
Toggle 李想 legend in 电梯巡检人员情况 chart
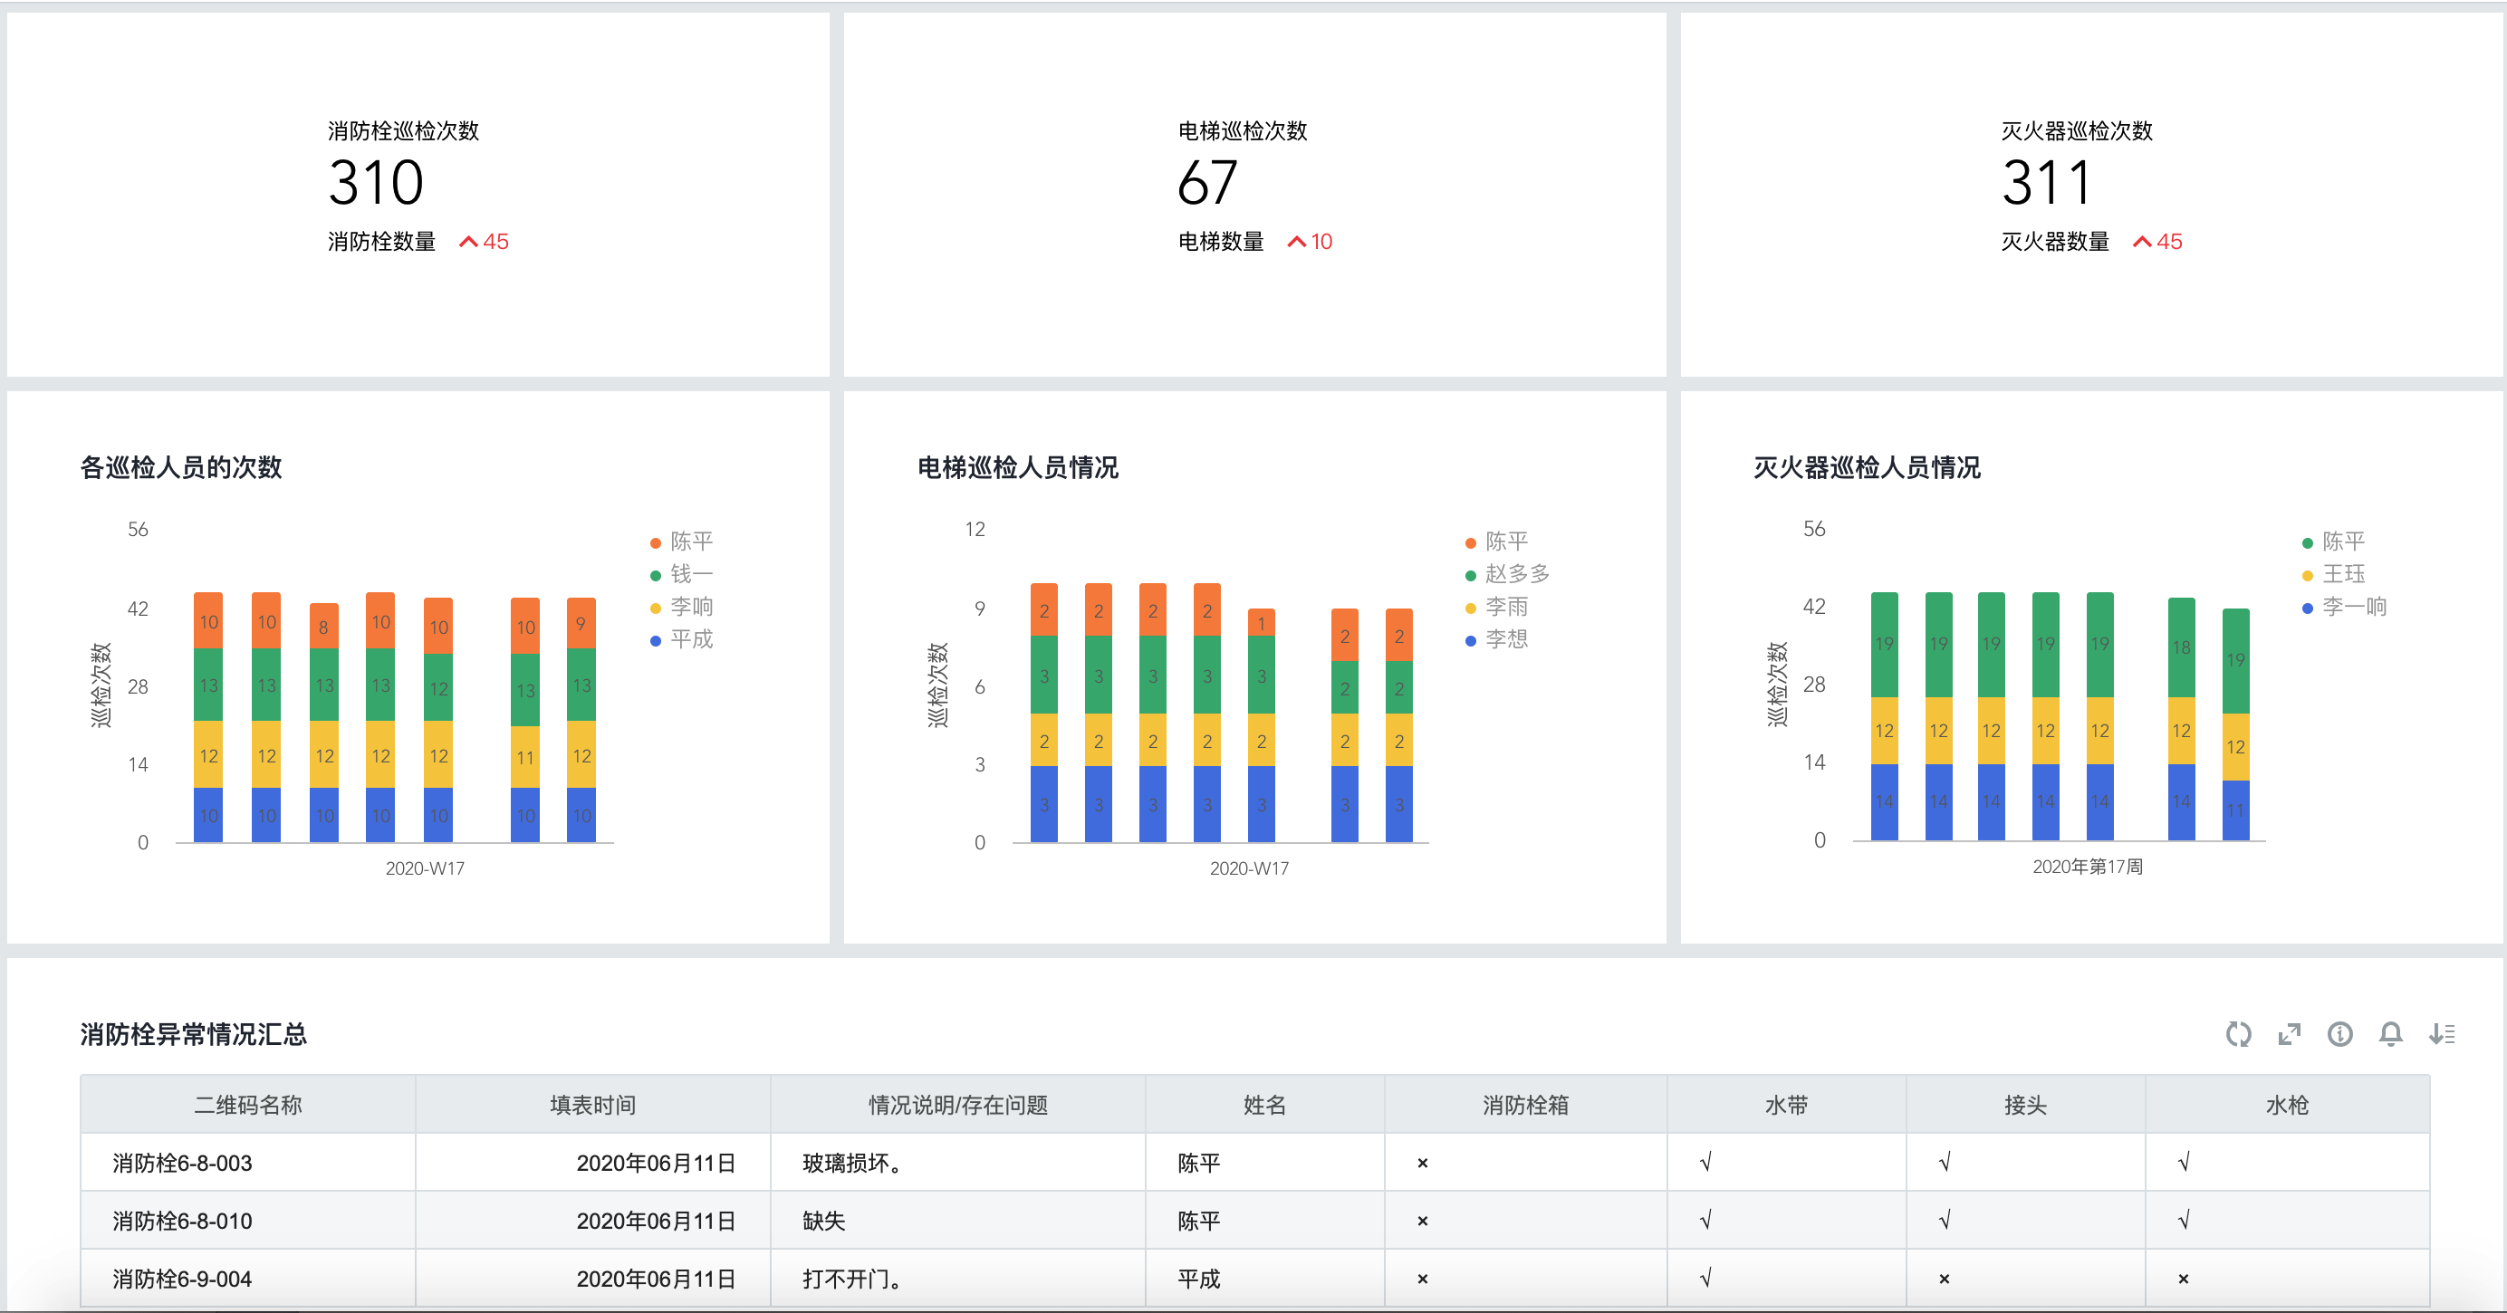(x=1497, y=639)
